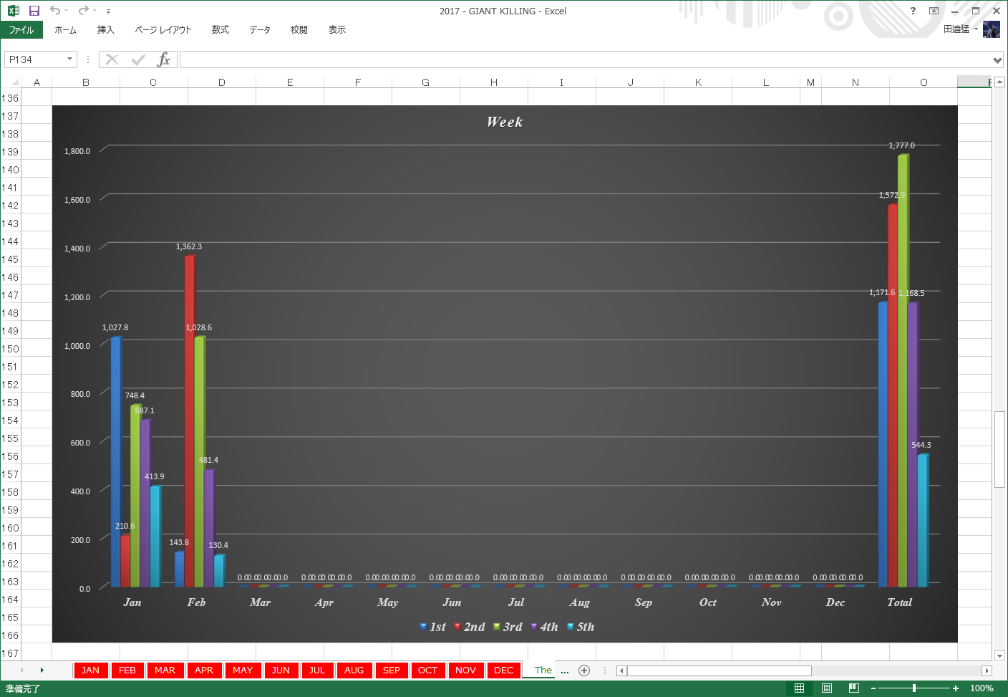
Task: Expand the formula bar chevron
Action: pos(997,60)
